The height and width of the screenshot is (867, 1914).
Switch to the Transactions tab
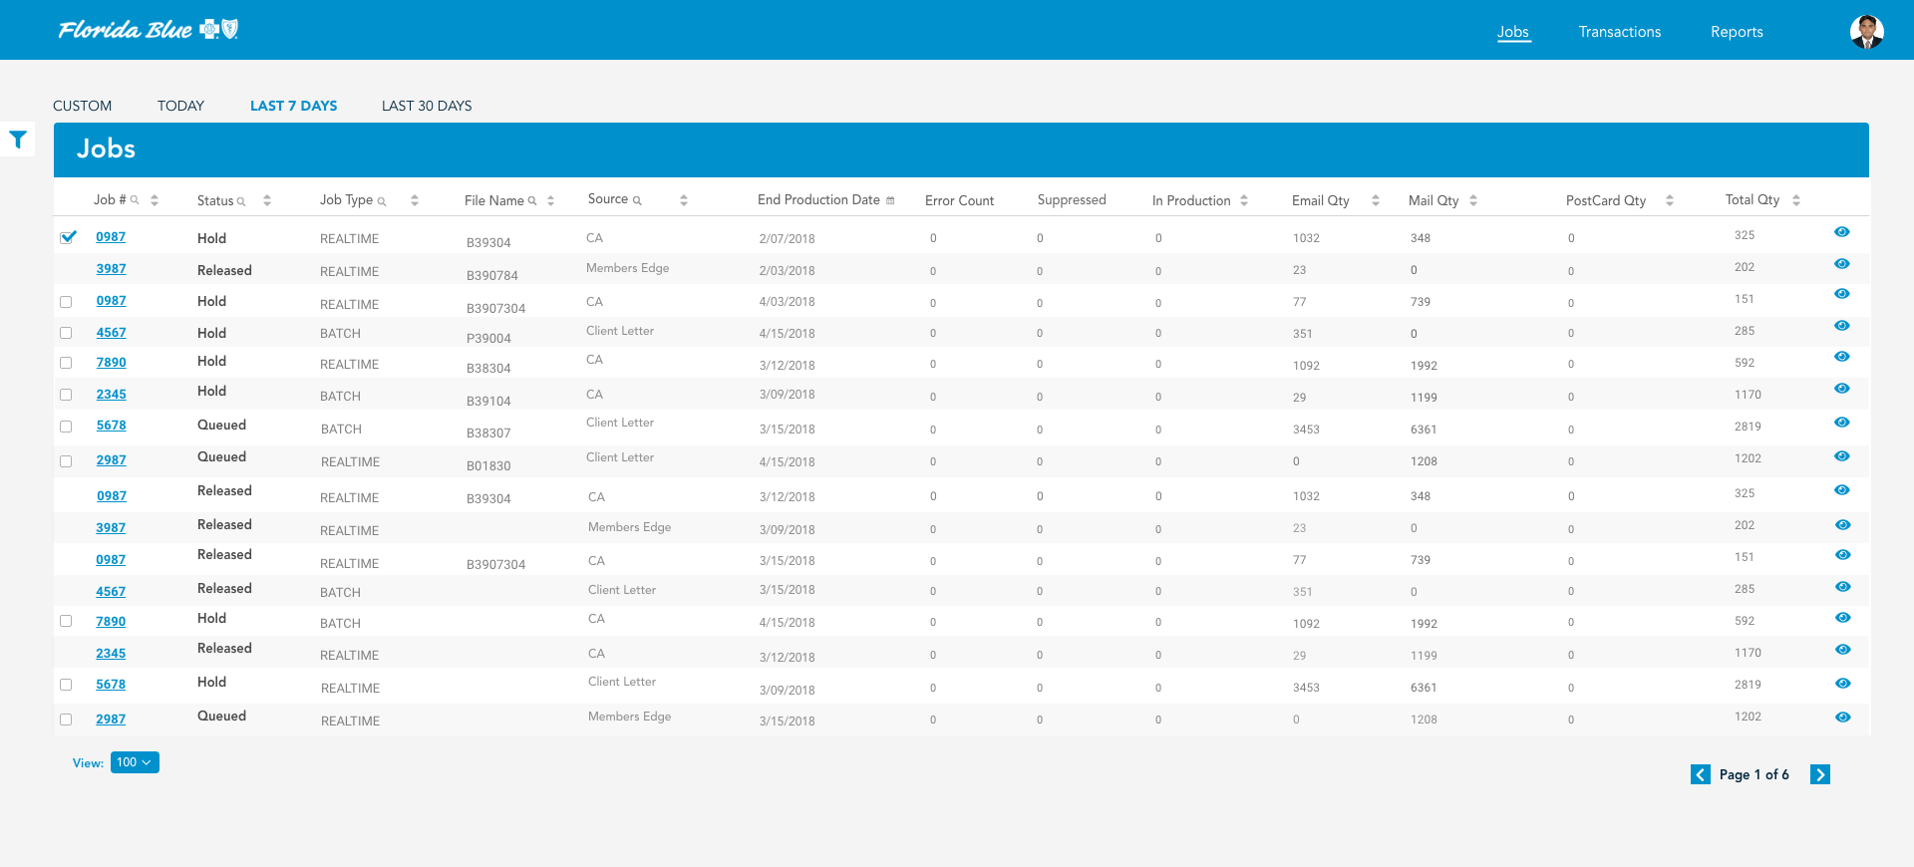pyautogui.click(x=1620, y=32)
